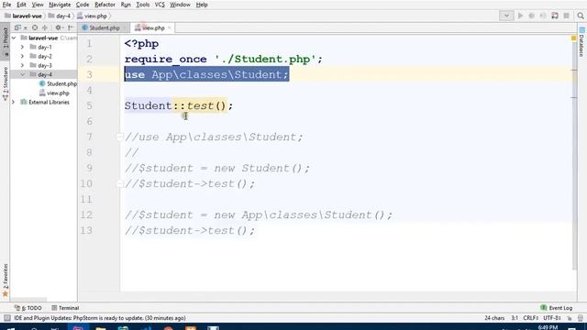This screenshot has width=587, height=330.
Task: Click the 3:1 cursor position indicator
Action: point(515,318)
